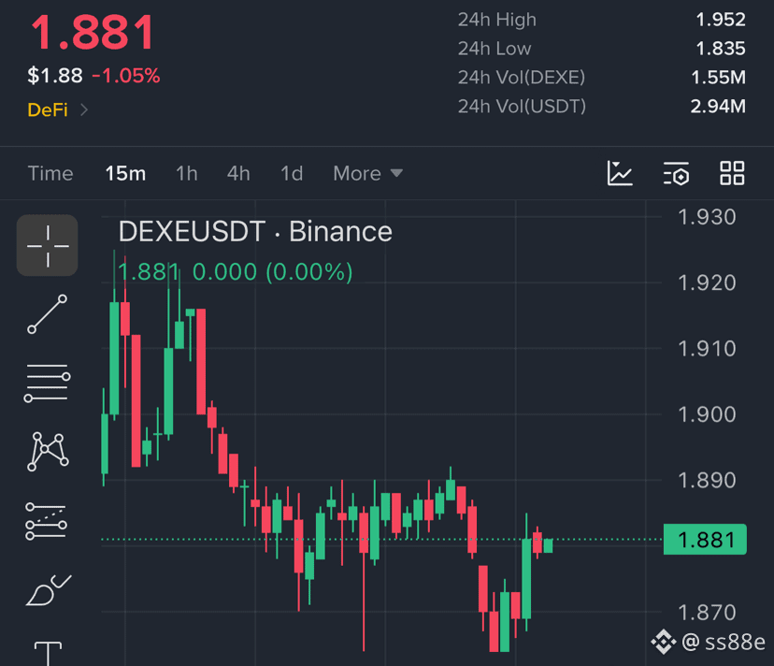The image size is (774, 666).
Task: Select the trend line drawing tool
Action: (x=48, y=314)
